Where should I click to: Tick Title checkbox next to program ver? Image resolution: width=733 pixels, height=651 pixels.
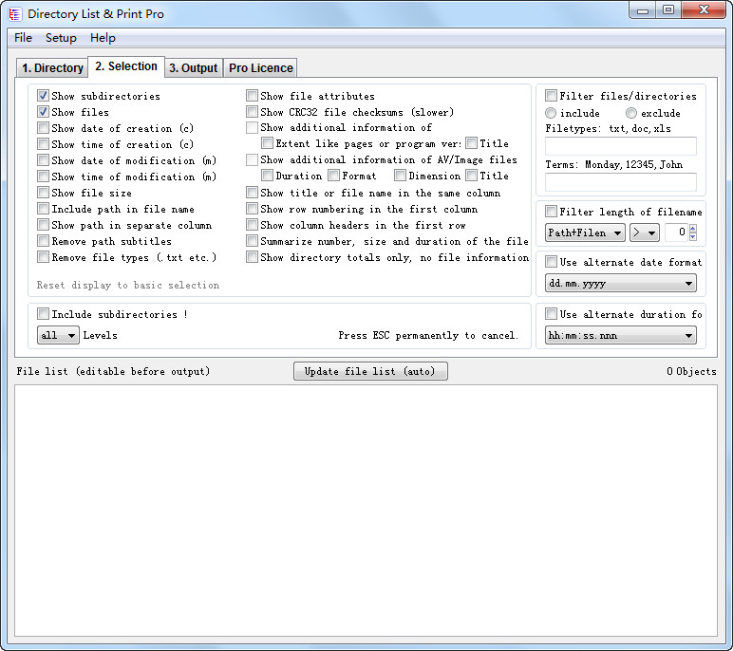471,143
